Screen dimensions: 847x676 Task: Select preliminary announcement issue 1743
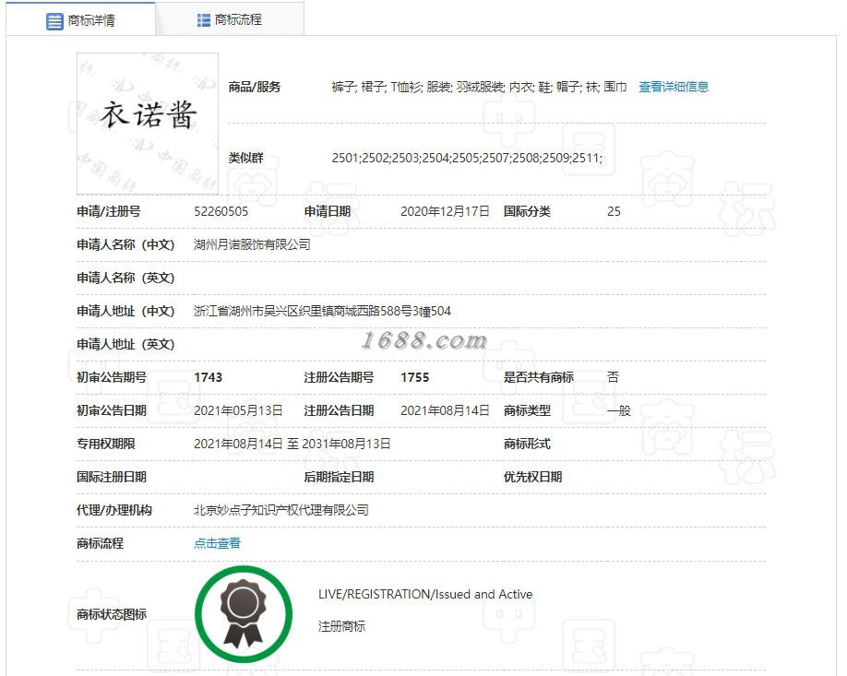(x=208, y=377)
